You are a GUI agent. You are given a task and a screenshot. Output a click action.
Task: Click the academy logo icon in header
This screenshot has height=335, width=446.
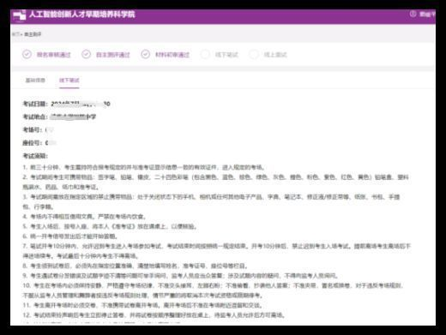(x=19, y=15)
